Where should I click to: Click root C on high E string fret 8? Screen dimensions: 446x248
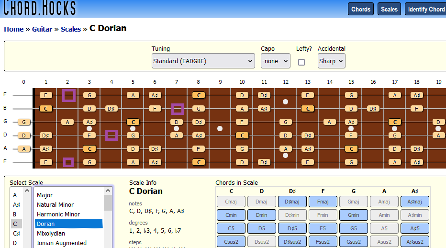click(199, 95)
